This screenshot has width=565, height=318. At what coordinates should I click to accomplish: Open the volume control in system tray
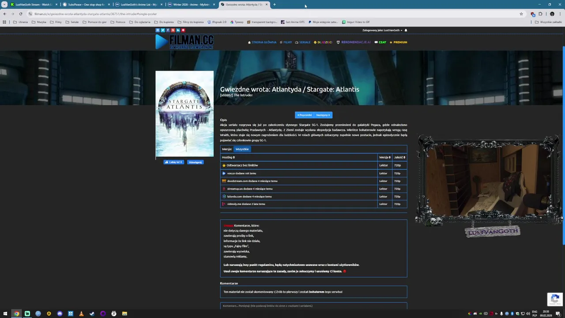(528, 314)
